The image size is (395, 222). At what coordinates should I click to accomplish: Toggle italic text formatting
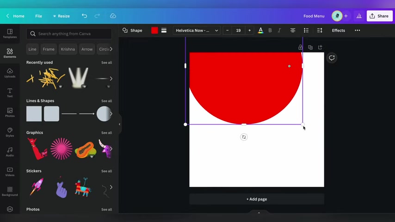pyautogui.click(x=279, y=31)
